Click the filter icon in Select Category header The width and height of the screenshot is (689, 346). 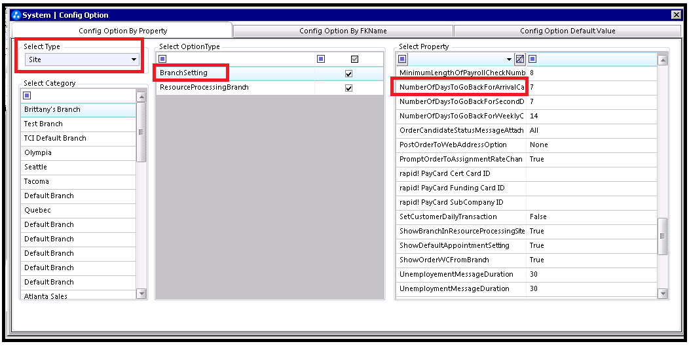coord(28,95)
